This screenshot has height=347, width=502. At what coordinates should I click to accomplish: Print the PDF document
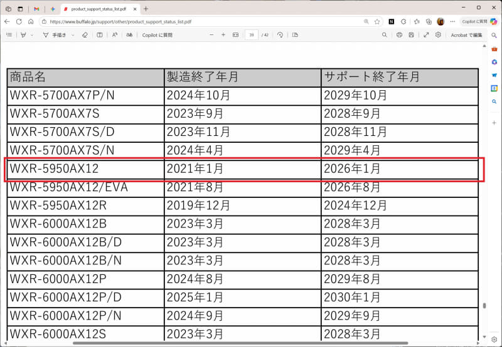399,35
